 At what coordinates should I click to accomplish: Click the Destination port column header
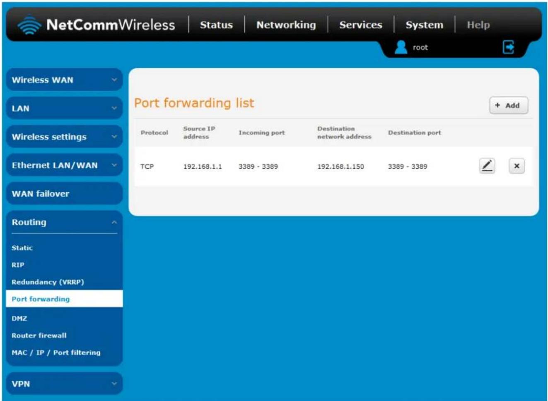tap(414, 133)
